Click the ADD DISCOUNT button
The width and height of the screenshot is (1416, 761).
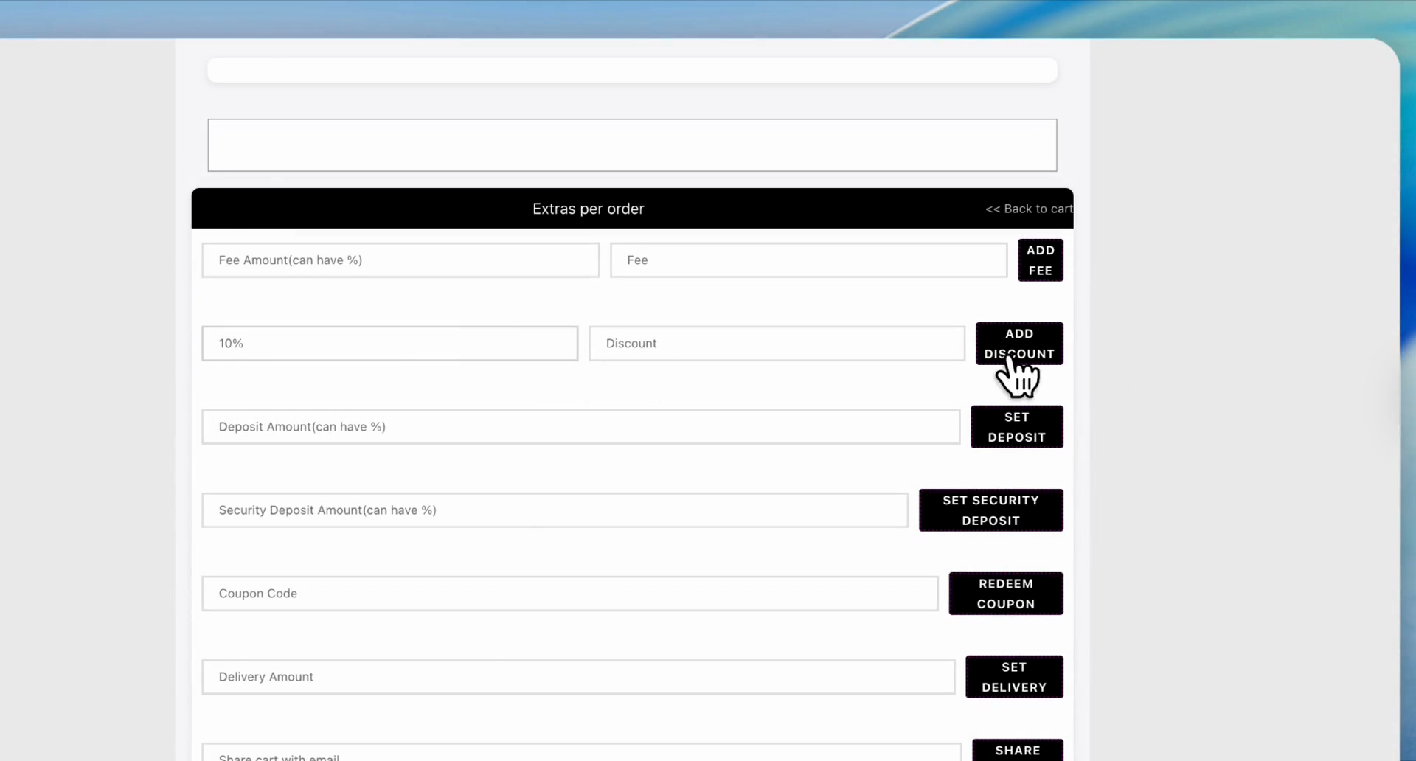click(1019, 343)
